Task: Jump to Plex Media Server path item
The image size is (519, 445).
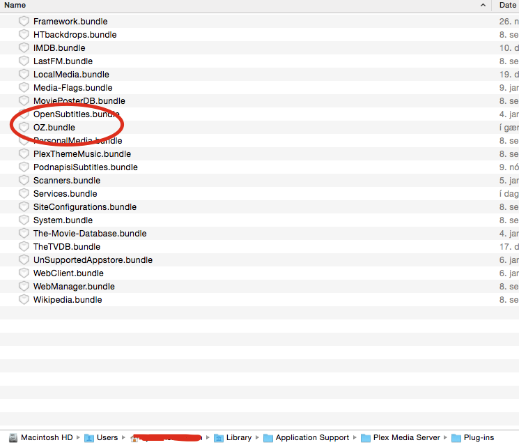Action: click(407, 438)
